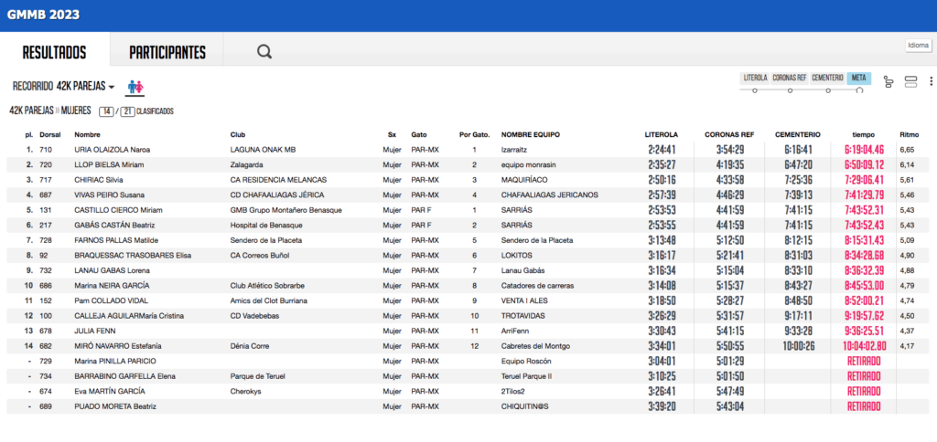
Task: Click the 21 clasificados count box
Action: click(x=127, y=111)
